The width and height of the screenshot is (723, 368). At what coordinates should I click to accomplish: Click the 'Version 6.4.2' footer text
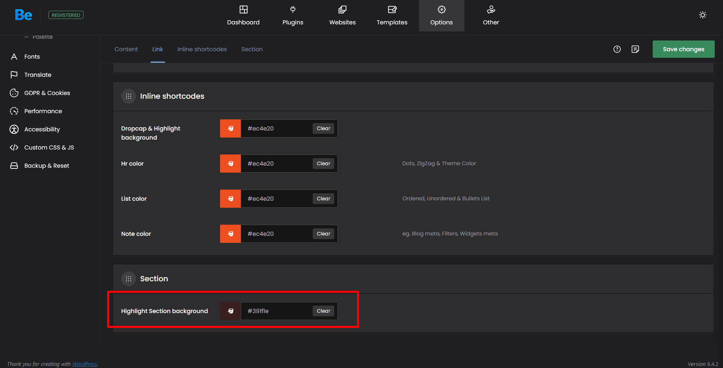pyautogui.click(x=703, y=364)
